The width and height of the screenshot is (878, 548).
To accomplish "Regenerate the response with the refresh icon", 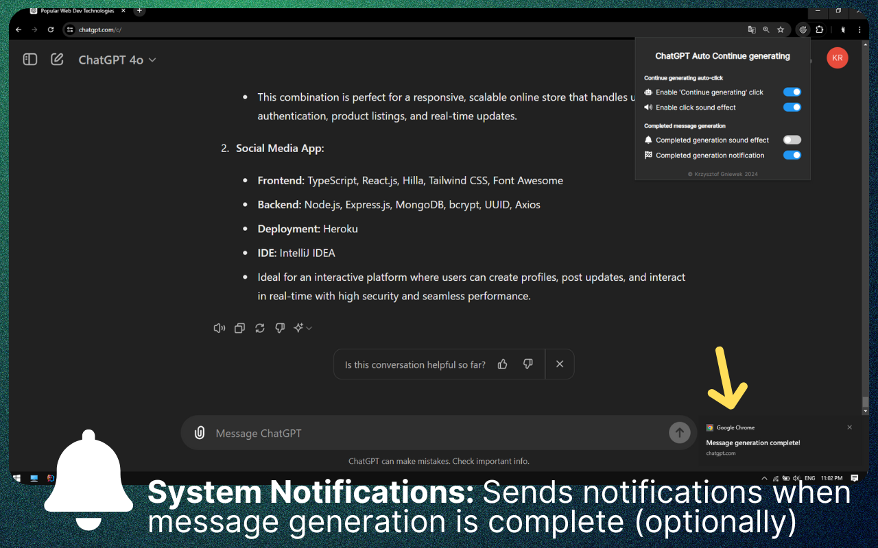I will point(260,328).
